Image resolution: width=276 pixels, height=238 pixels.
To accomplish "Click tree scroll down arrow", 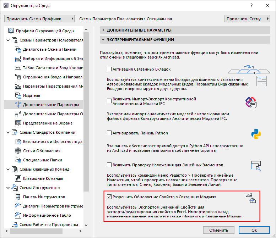I will tap(86, 225).
